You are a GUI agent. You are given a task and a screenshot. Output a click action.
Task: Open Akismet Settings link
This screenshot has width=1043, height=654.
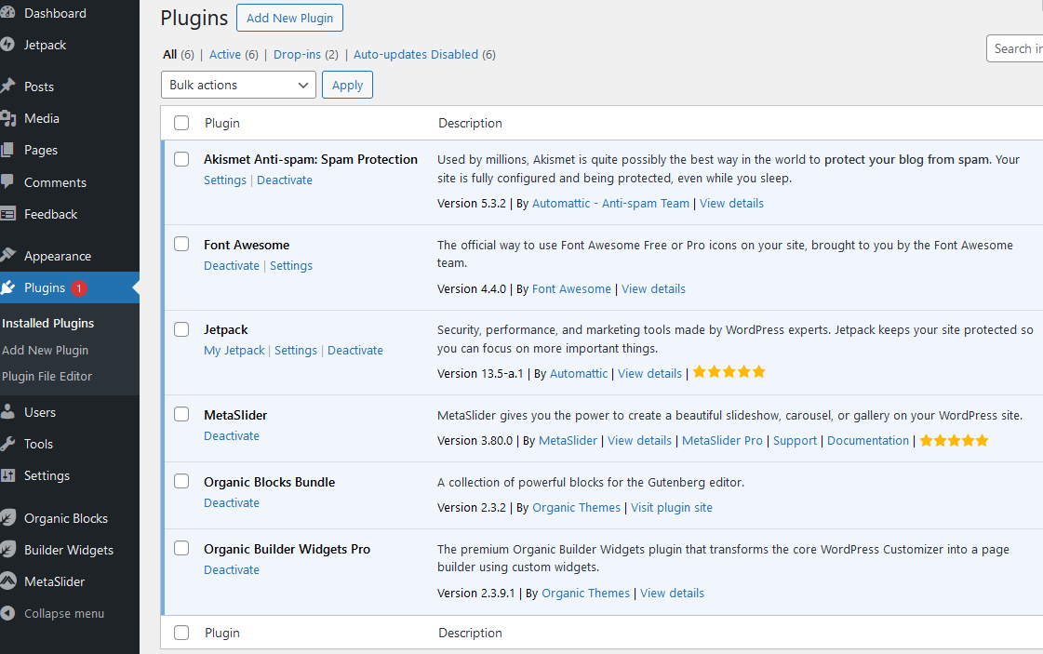point(225,180)
